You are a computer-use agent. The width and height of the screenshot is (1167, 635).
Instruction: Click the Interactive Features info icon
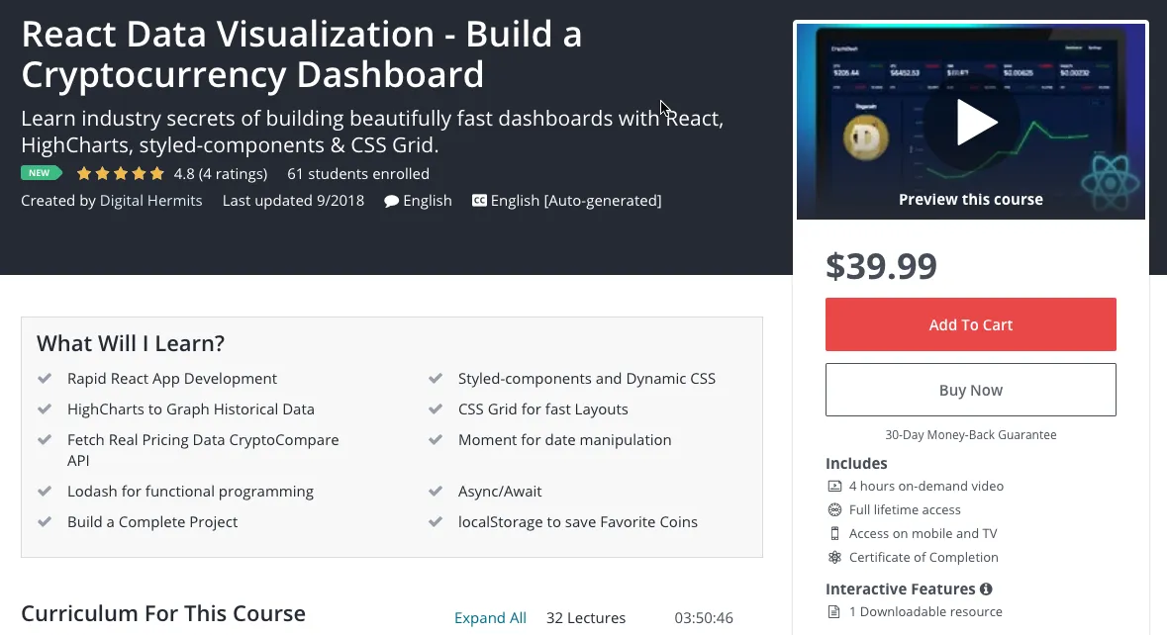coord(986,590)
